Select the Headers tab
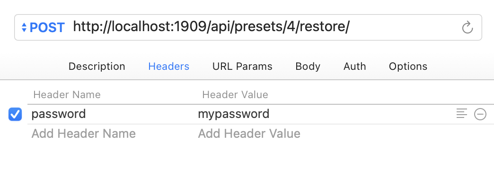 [x=169, y=66]
